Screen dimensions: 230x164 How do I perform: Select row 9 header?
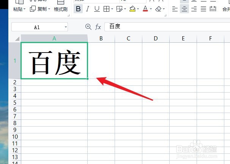click(15, 130)
